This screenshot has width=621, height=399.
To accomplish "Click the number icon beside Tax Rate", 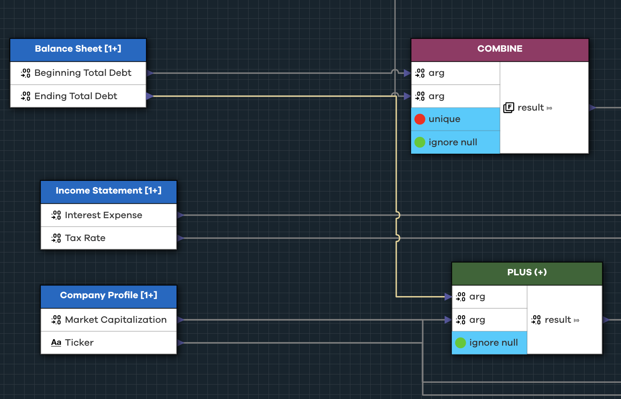I will coord(56,238).
